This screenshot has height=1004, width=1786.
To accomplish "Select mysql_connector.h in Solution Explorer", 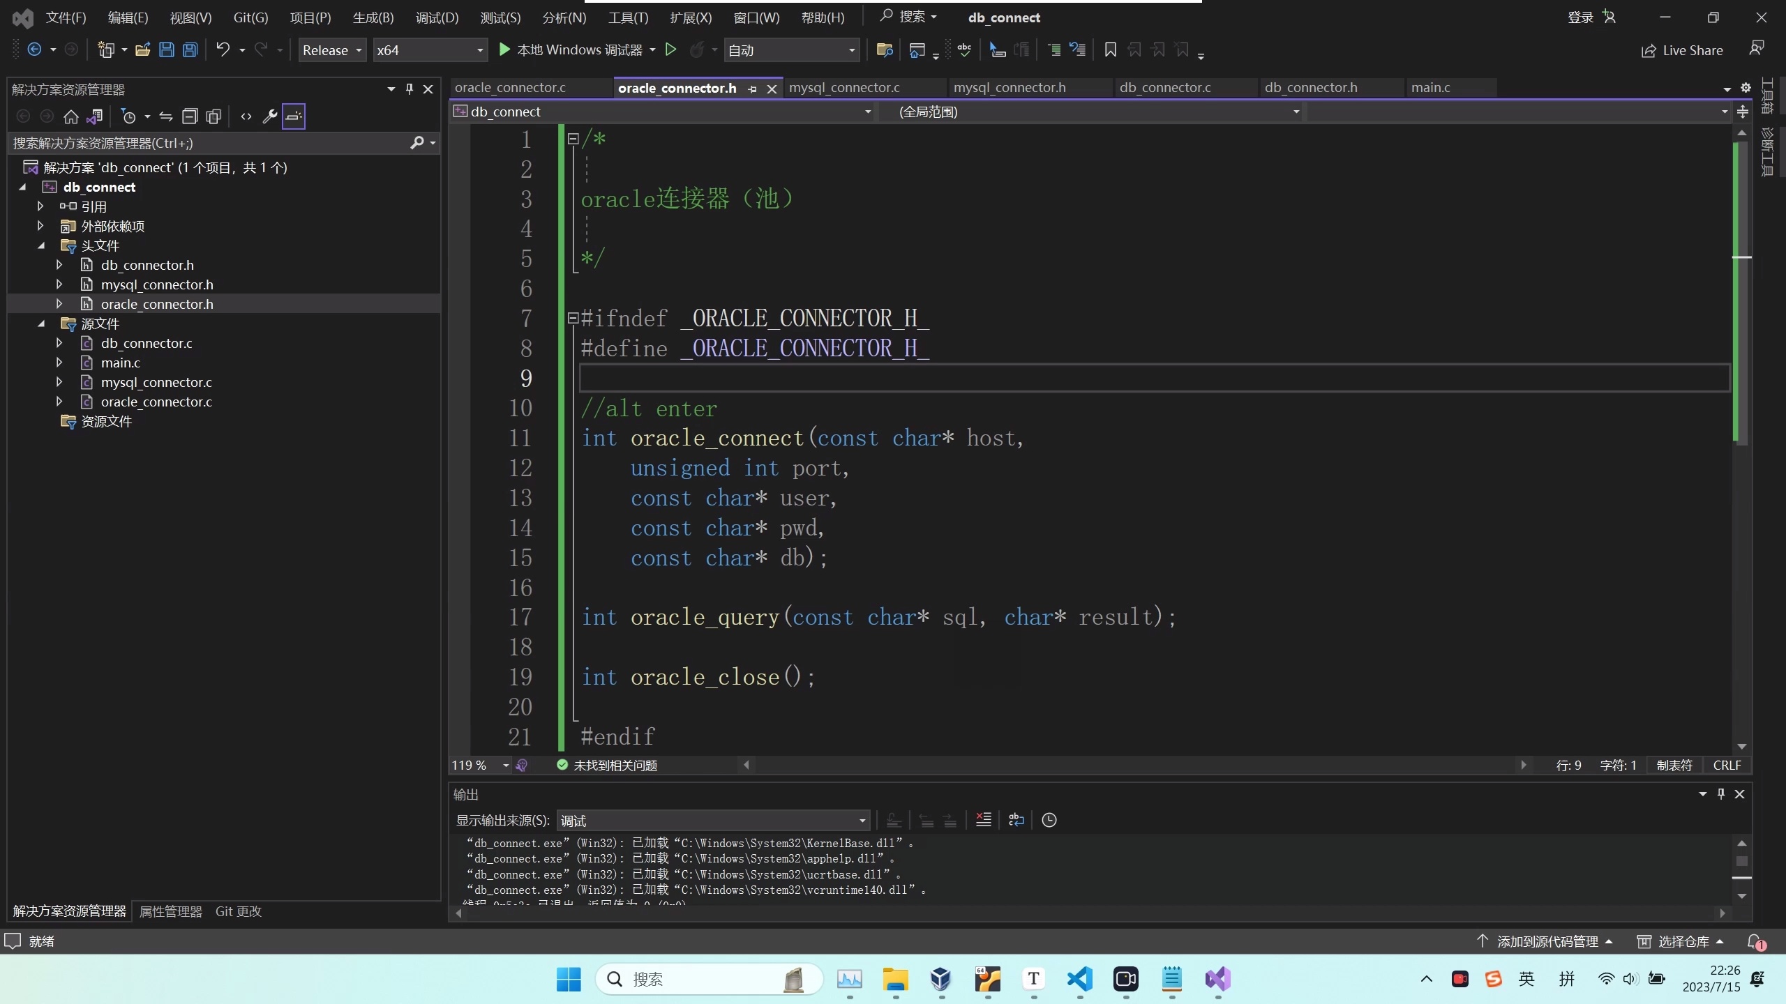I will click(x=157, y=284).
